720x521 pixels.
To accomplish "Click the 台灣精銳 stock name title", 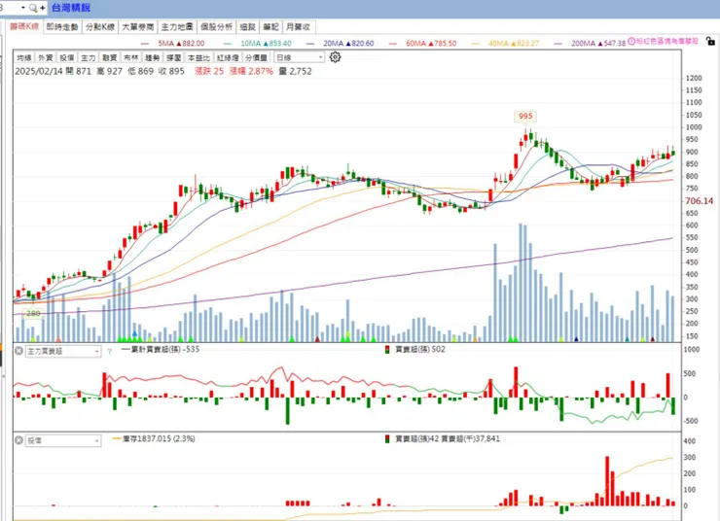I will pos(71,8).
